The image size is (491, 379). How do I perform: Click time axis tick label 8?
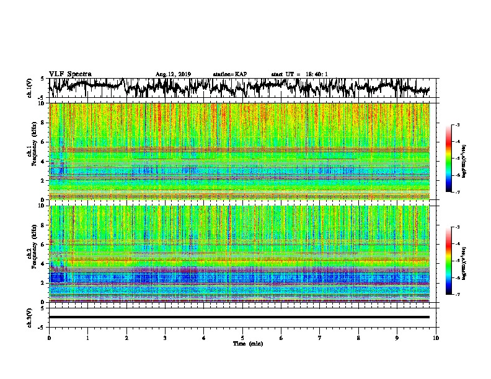[x=358, y=338]
